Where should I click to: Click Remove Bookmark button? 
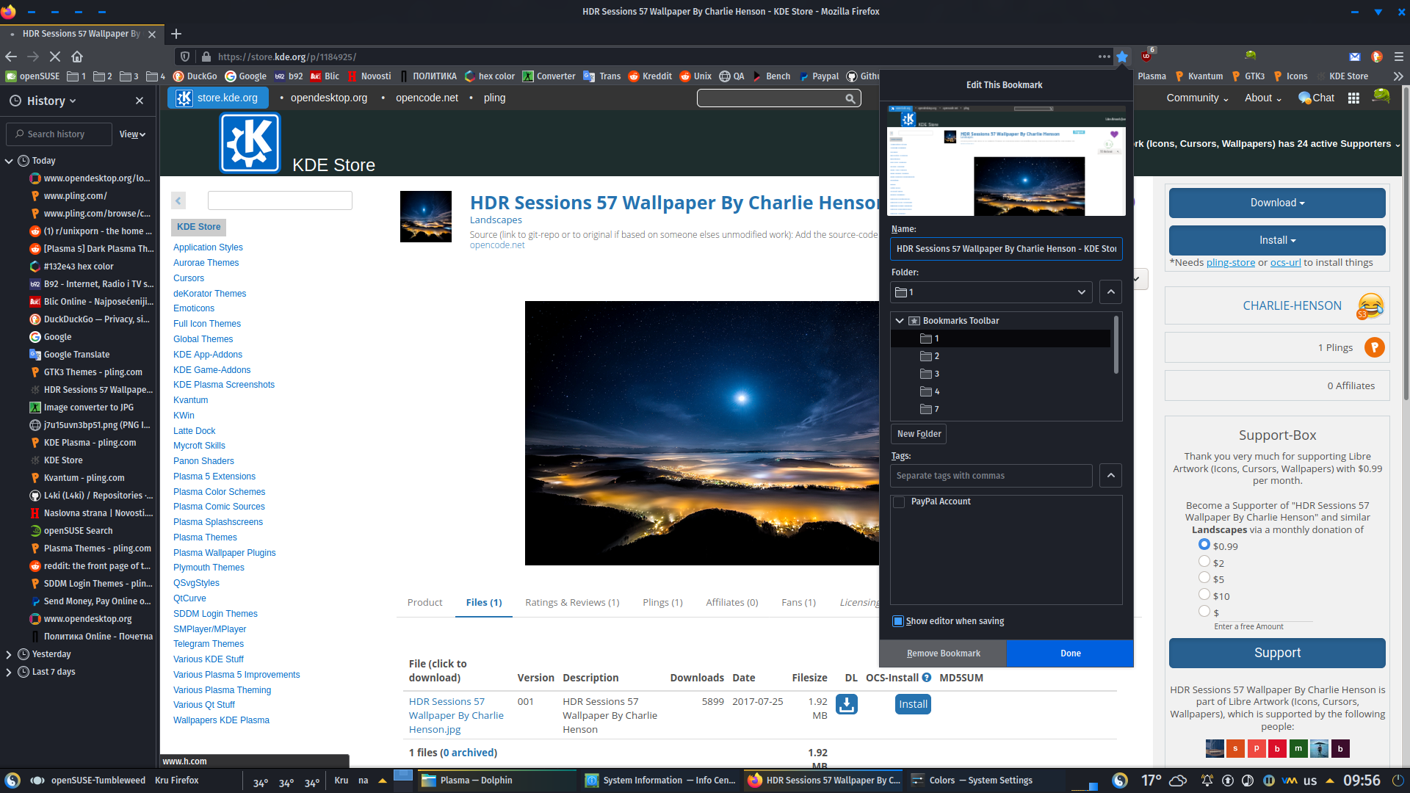(x=943, y=653)
